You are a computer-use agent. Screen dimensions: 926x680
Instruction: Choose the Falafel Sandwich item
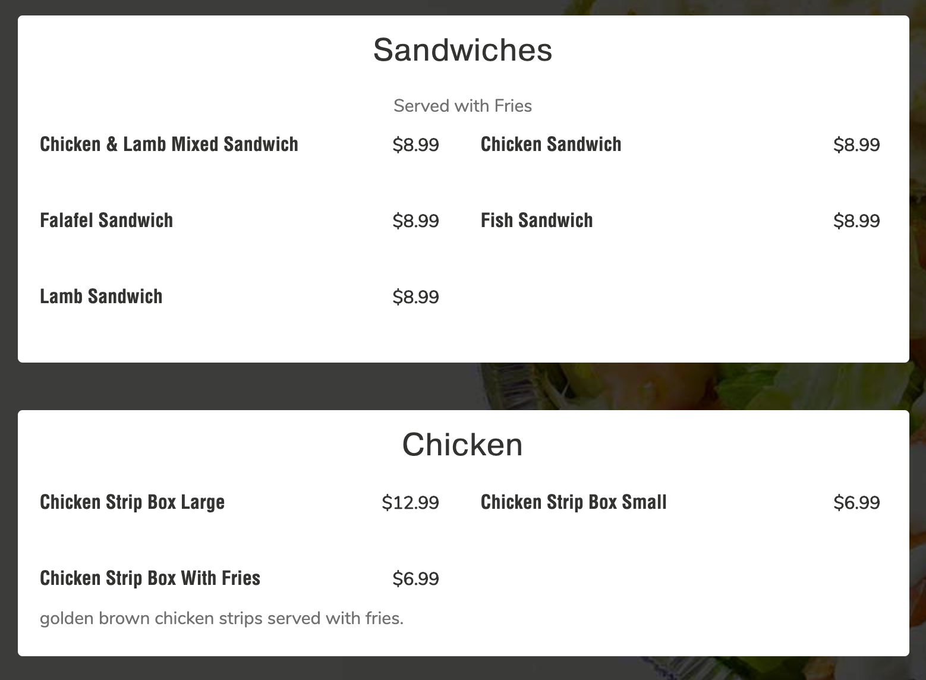click(106, 221)
